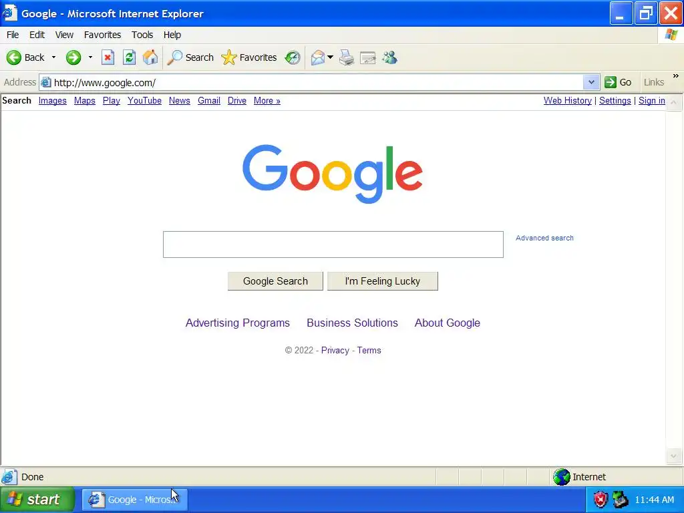Refresh the page with the Refresh icon
Viewport: 684px width, 513px height.
pyautogui.click(x=129, y=57)
